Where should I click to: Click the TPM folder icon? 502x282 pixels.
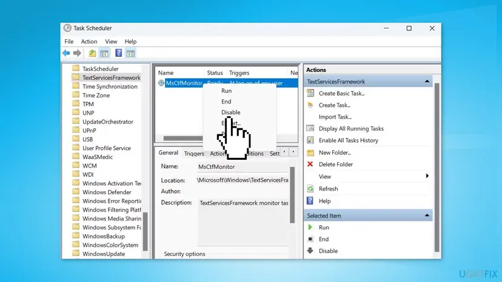[x=76, y=104]
